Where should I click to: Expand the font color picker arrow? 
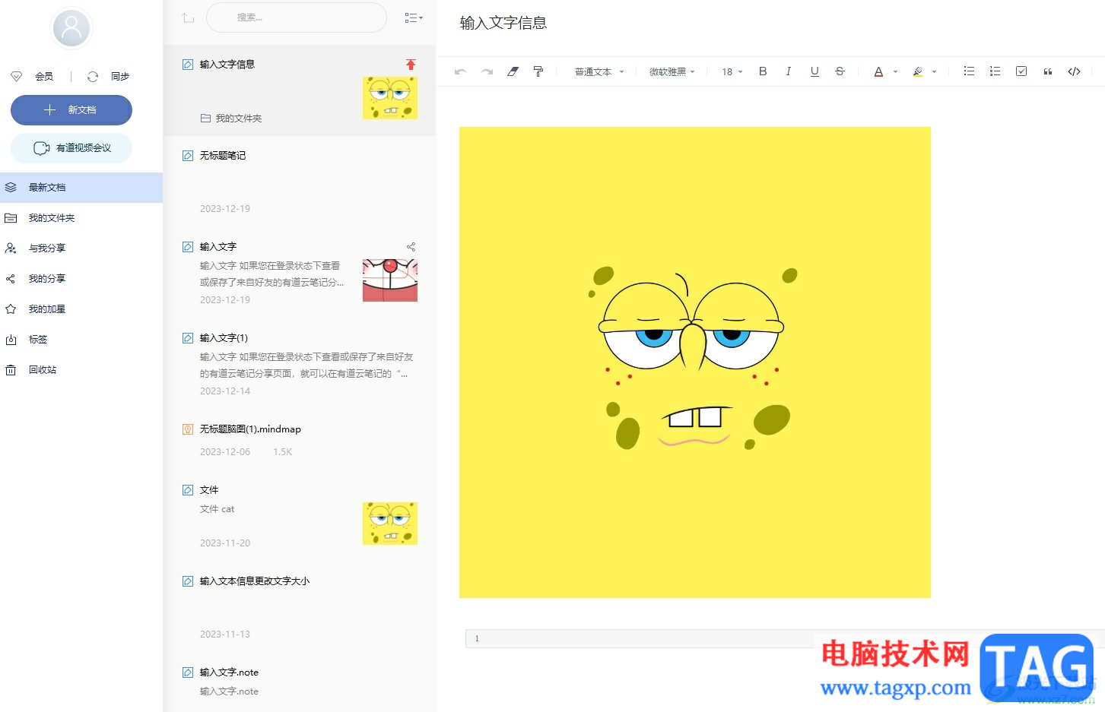895,72
